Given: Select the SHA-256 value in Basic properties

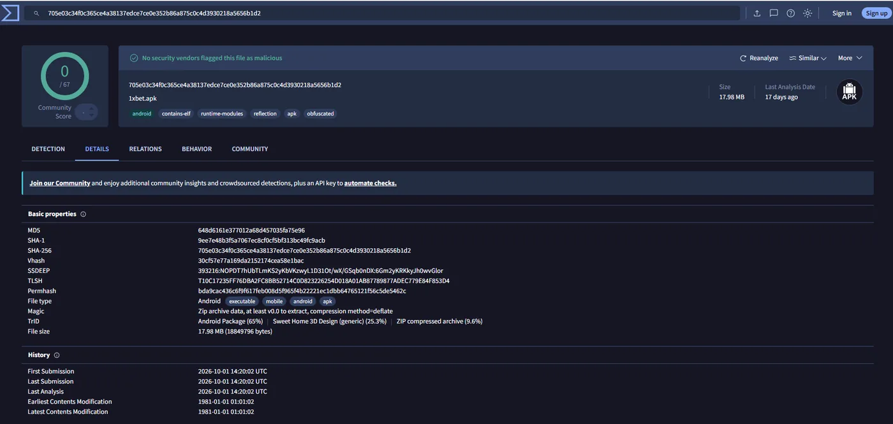Looking at the screenshot, I should (304, 251).
